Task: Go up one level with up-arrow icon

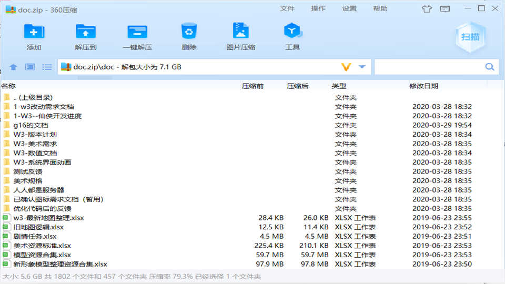Action: [13, 67]
